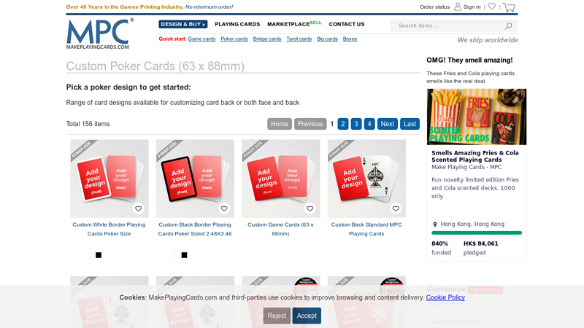Click 'Make Playing Cards - MPC' creator text
This screenshot has width=584, height=328.
(466, 168)
